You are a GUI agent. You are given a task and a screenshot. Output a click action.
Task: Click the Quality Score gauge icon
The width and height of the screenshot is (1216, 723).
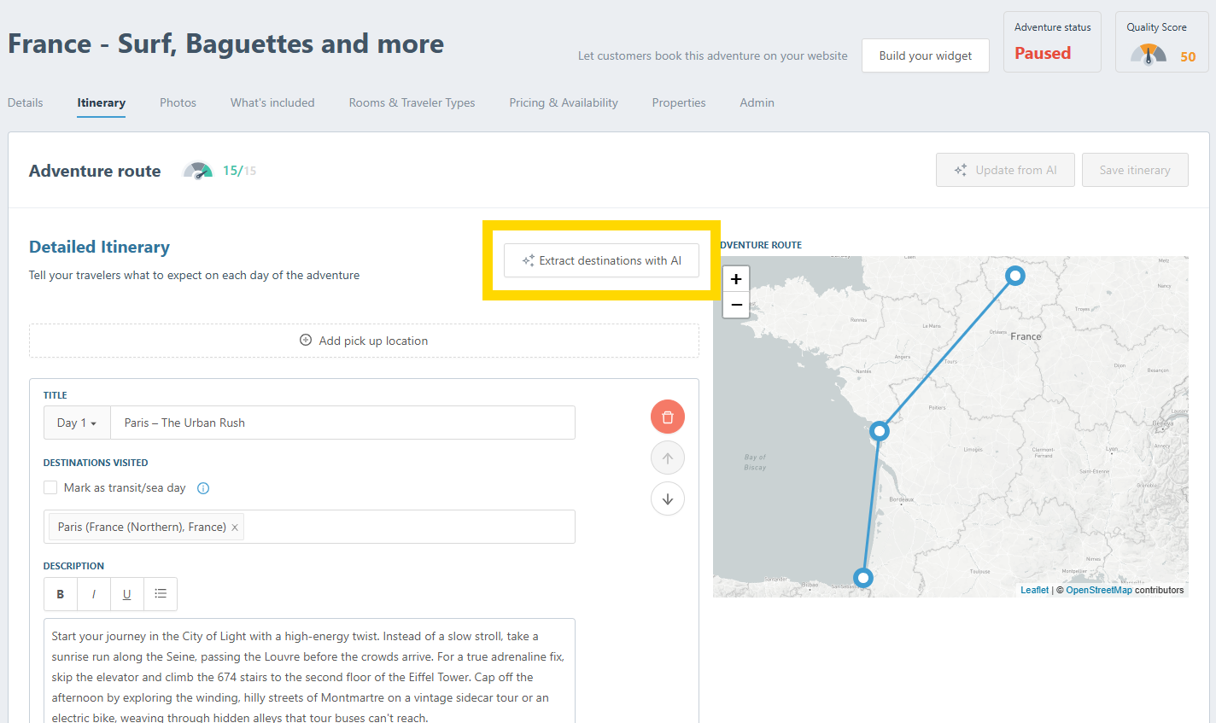pos(1149,55)
